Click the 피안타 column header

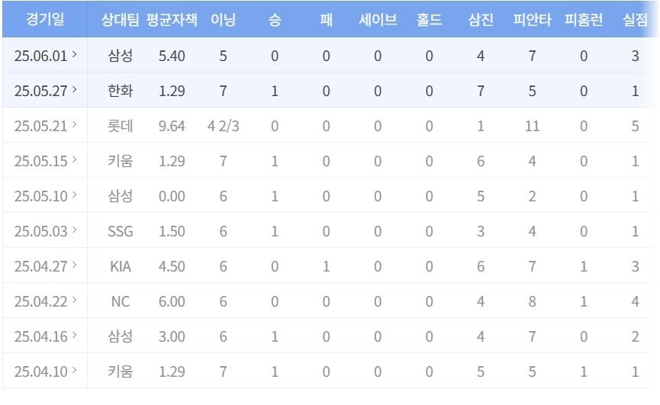(x=531, y=20)
